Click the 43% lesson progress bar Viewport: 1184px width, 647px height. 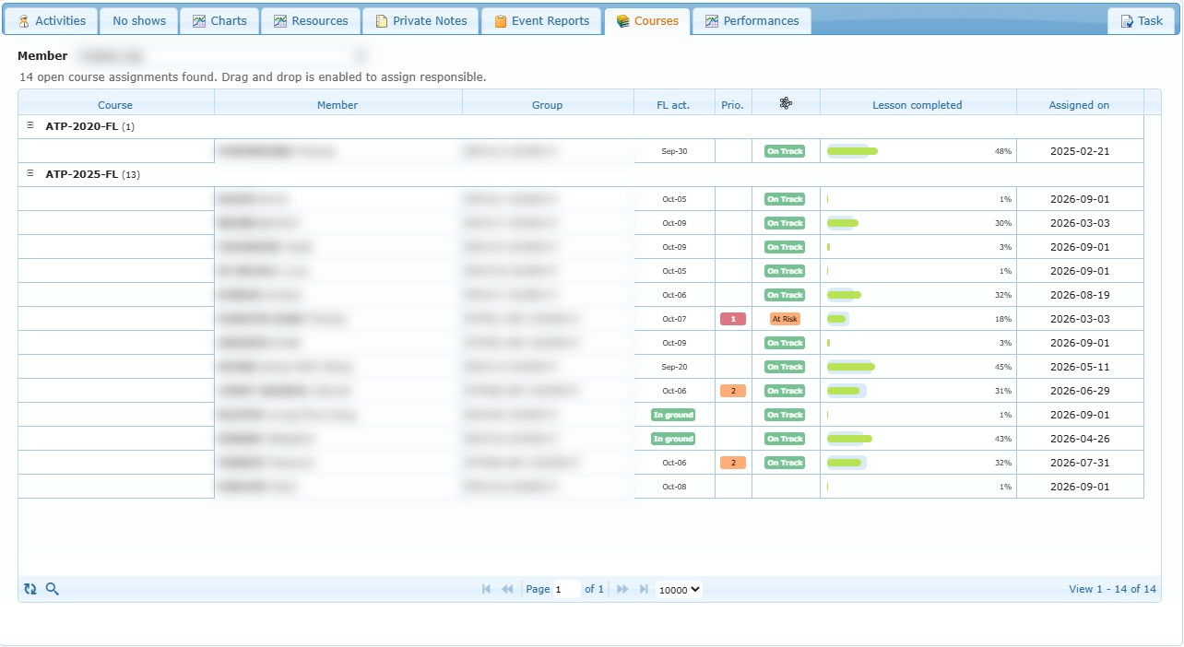tap(849, 439)
